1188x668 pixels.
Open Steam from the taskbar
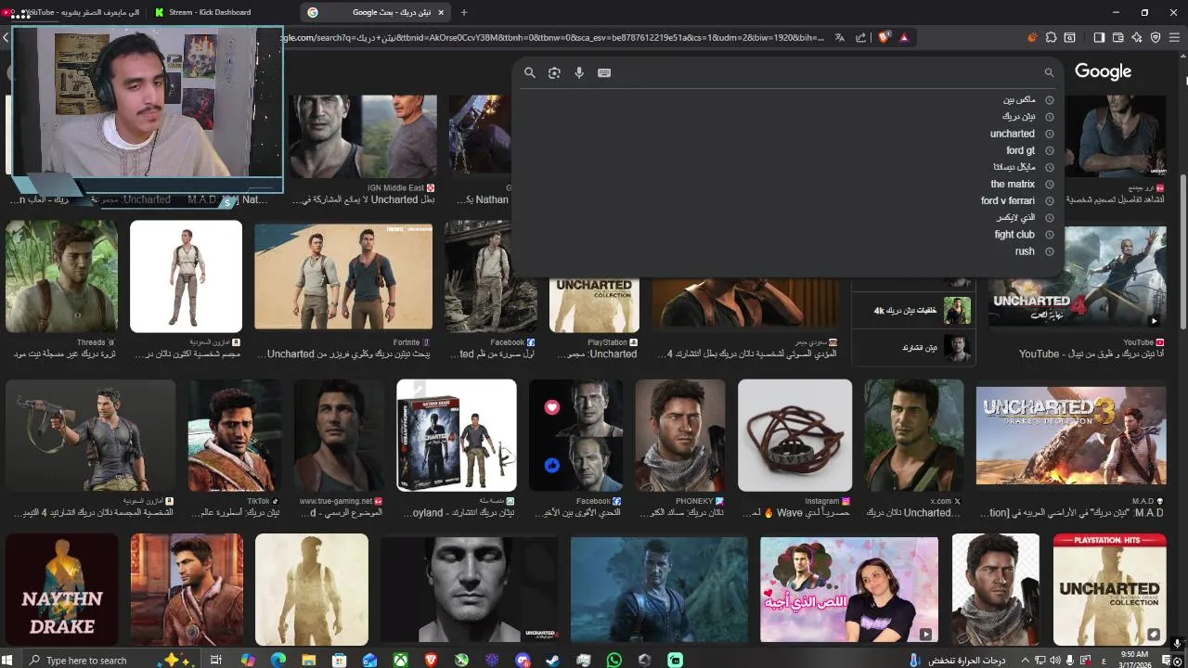click(552, 660)
